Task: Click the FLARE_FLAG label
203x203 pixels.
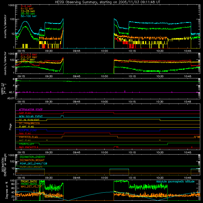Action: click(x=26, y=127)
